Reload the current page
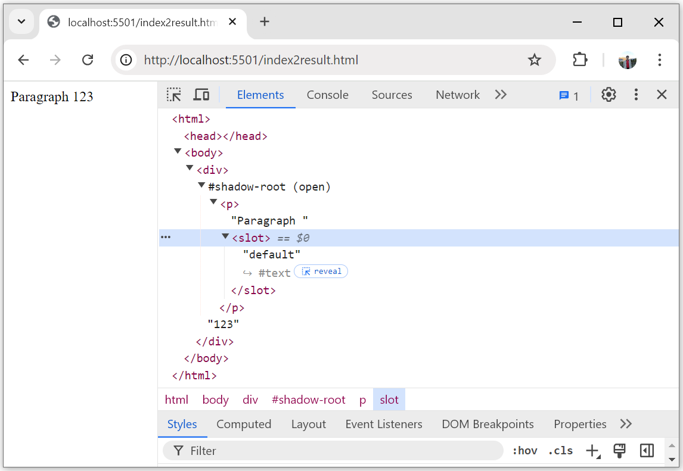This screenshot has width=683, height=471. pyautogui.click(x=87, y=60)
